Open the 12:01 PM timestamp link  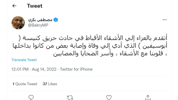coord(20,69)
